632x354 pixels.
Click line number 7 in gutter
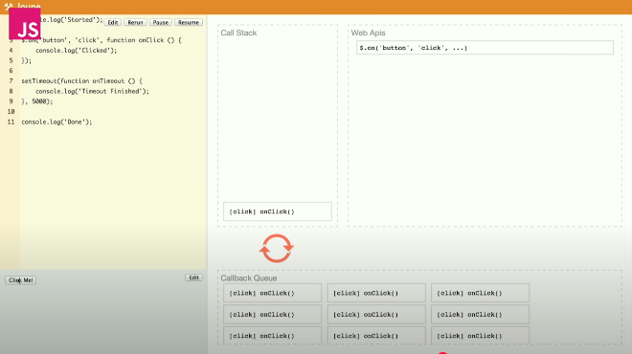tap(11, 81)
